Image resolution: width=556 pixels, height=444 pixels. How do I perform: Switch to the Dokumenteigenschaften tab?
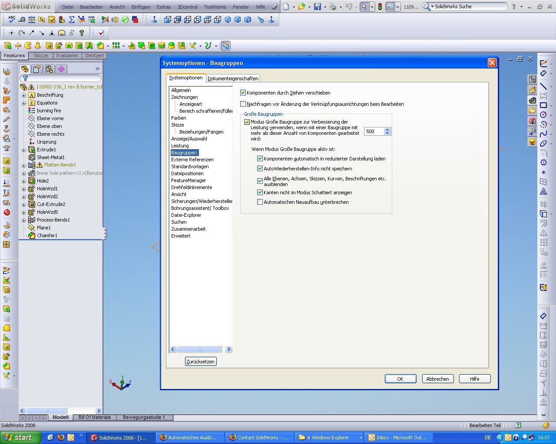233,78
